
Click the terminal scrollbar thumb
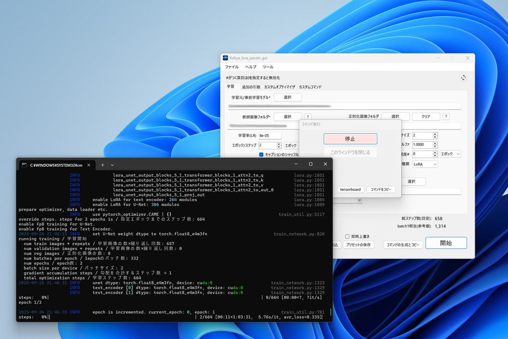(x=331, y=312)
